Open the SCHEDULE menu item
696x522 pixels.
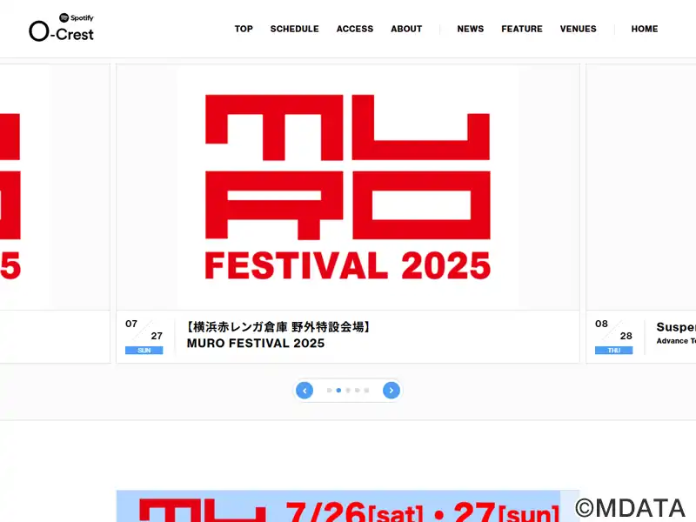point(294,29)
